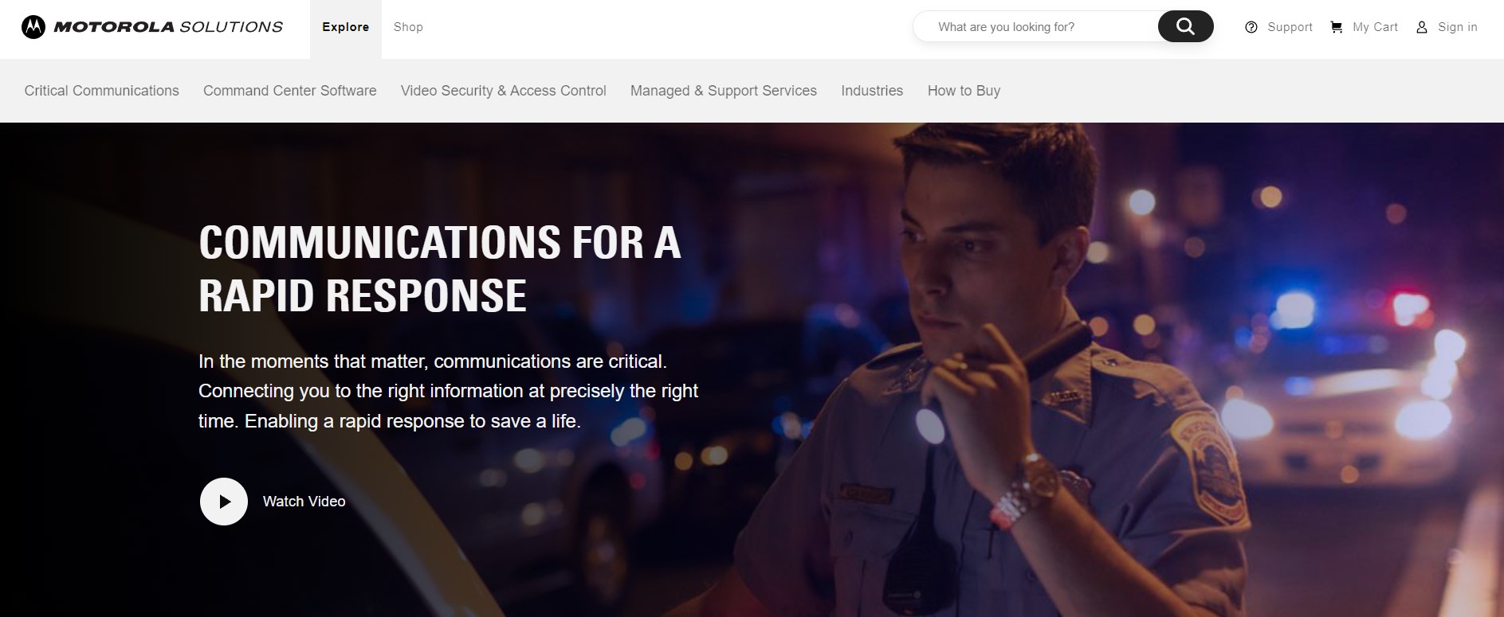Click the Sign in link text

click(x=1458, y=27)
